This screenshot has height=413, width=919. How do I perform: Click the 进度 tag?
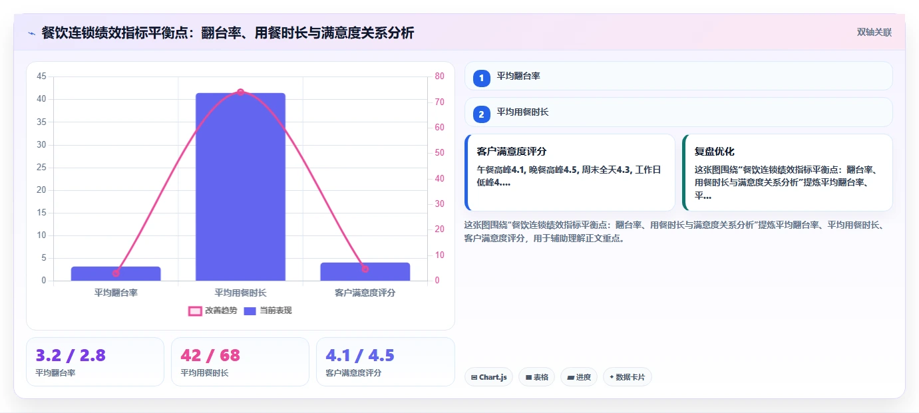tap(579, 377)
